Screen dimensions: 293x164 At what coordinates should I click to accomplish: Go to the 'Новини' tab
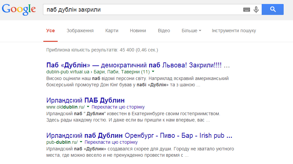tap(138, 31)
